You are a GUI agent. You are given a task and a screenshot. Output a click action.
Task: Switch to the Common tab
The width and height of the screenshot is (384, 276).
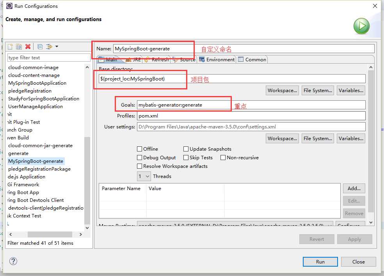(x=252, y=59)
